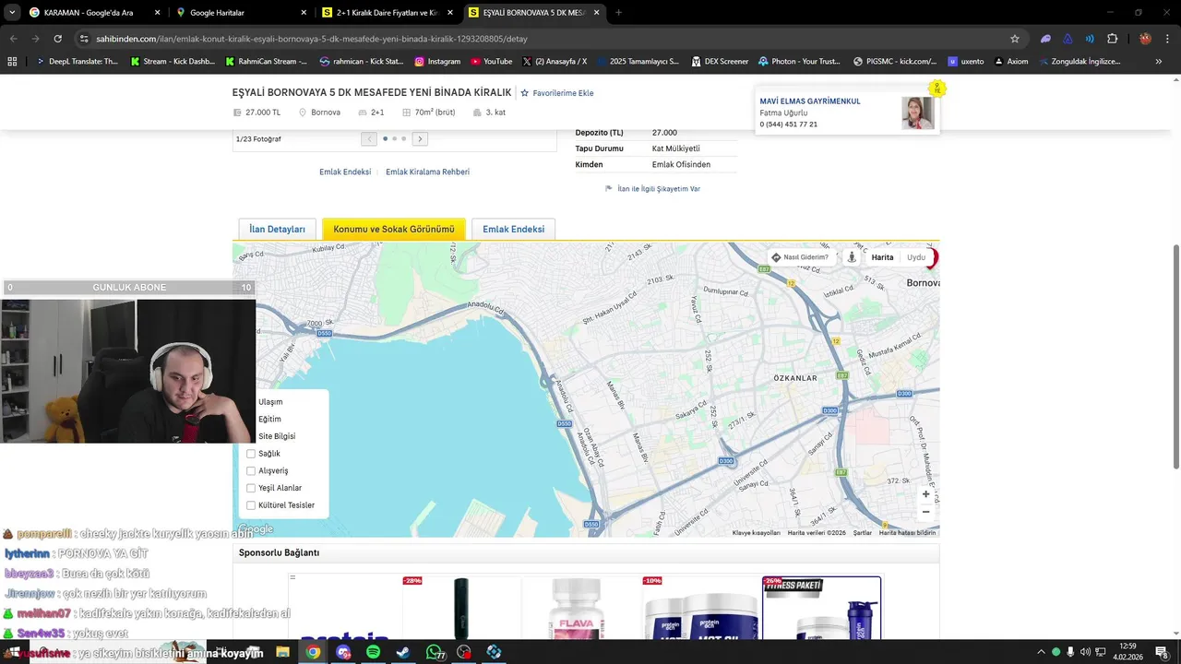
Task: Click the Chrome profile avatar icon
Action: coord(1145,39)
